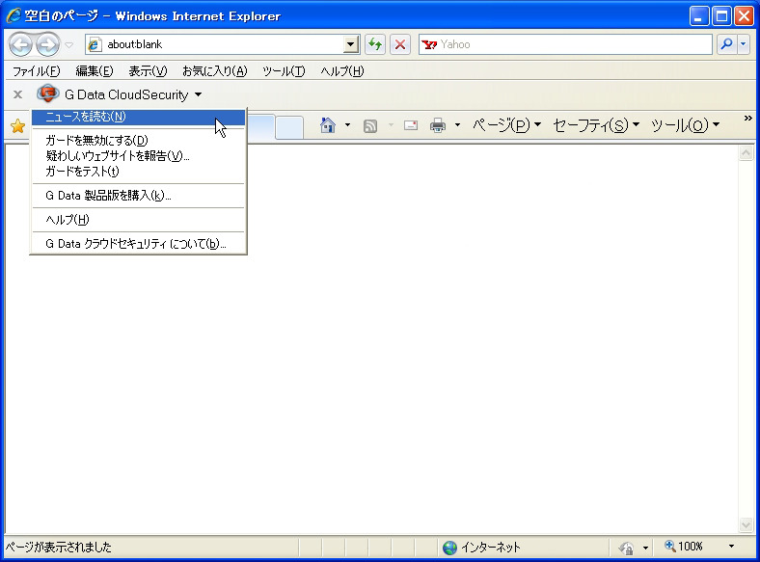Image resolution: width=760 pixels, height=562 pixels.
Task: Open the 編集(E) menu
Action: [x=95, y=71]
